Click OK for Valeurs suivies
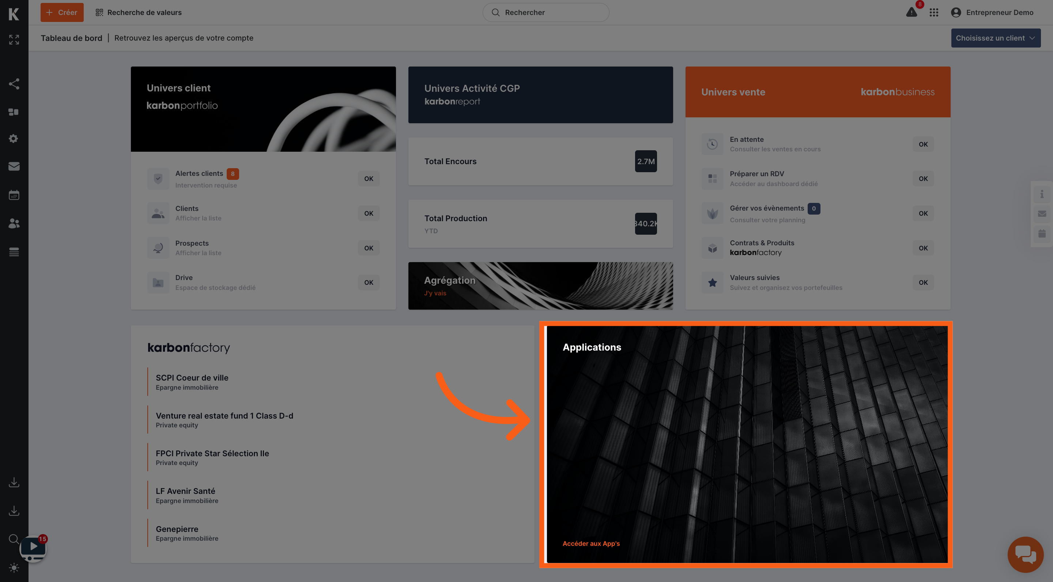Viewport: 1053px width, 582px height. coord(924,283)
